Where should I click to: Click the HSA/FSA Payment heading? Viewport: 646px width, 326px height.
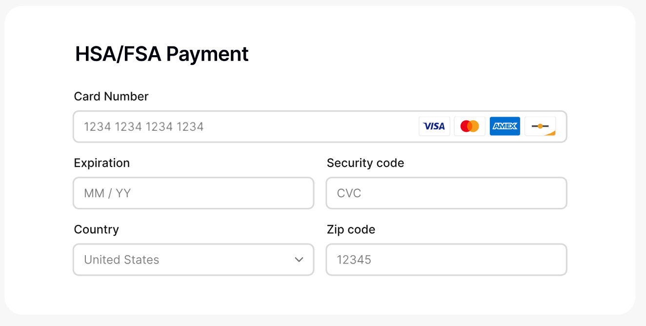point(161,54)
